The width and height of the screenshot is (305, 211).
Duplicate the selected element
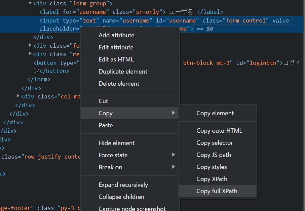[x=123, y=72]
